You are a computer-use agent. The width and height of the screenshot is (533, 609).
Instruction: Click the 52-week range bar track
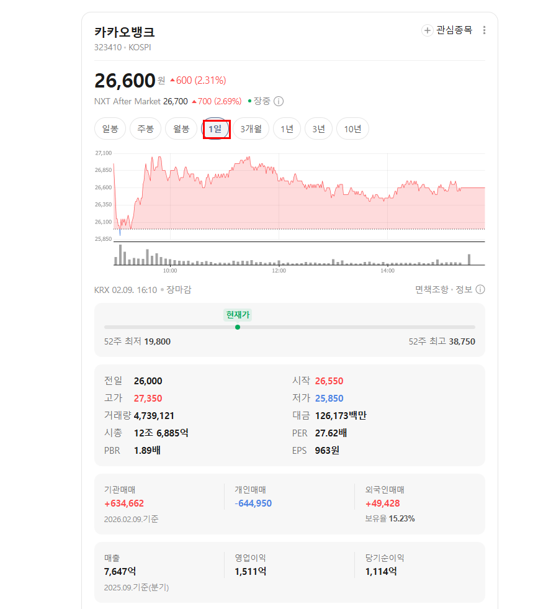pyautogui.click(x=290, y=327)
